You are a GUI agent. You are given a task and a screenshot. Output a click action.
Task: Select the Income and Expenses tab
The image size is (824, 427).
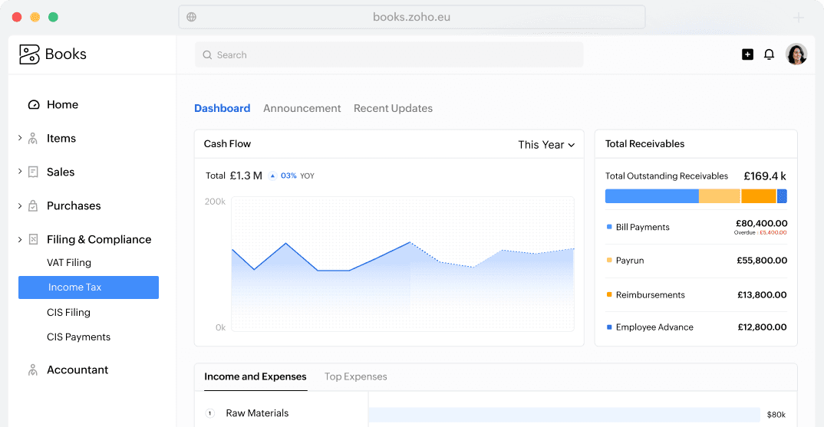(255, 376)
